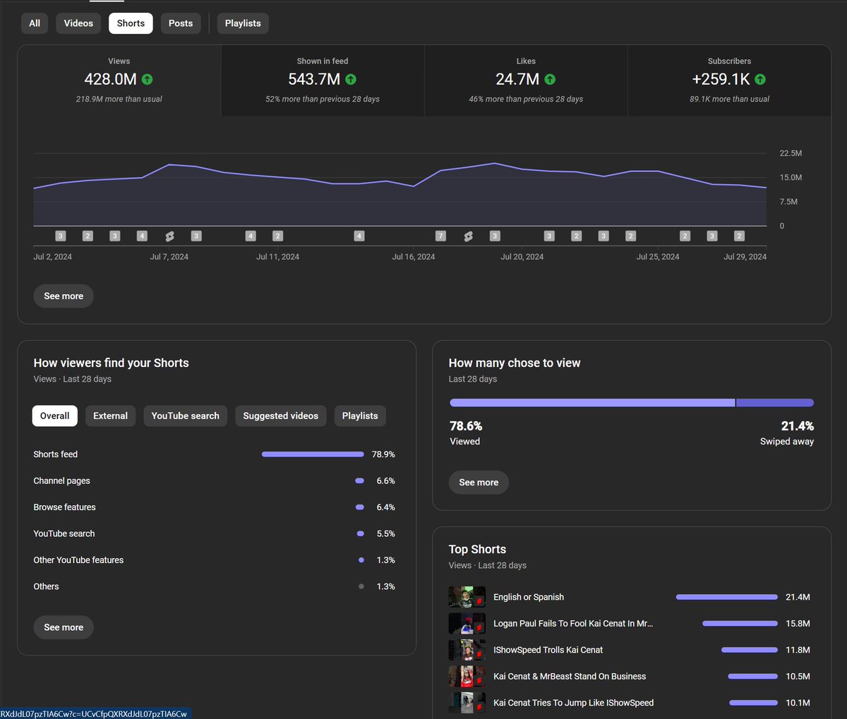Select the Playlists traffic source chip
Screen dimensions: 847x719
(360, 416)
